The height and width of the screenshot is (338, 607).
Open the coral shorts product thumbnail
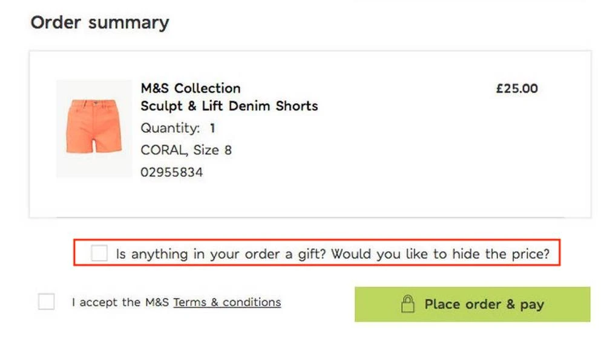click(93, 128)
